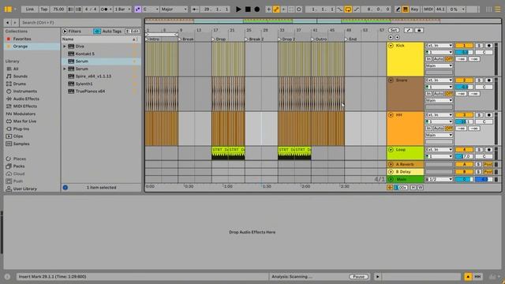Arm the Arrangement Record button
The height and width of the screenshot is (284, 505).
(256, 9)
